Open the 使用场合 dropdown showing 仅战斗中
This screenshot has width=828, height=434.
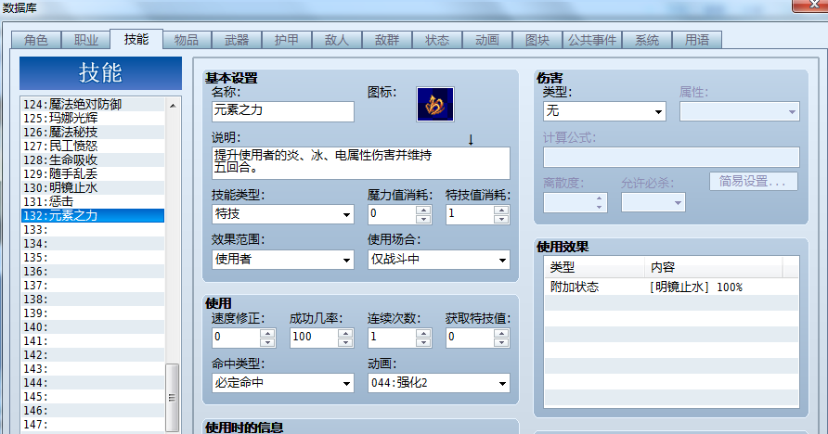[439, 260]
